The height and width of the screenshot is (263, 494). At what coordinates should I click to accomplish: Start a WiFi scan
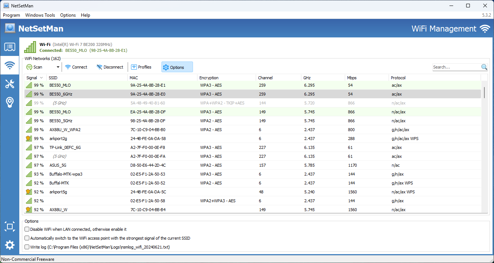(x=35, y=67)
